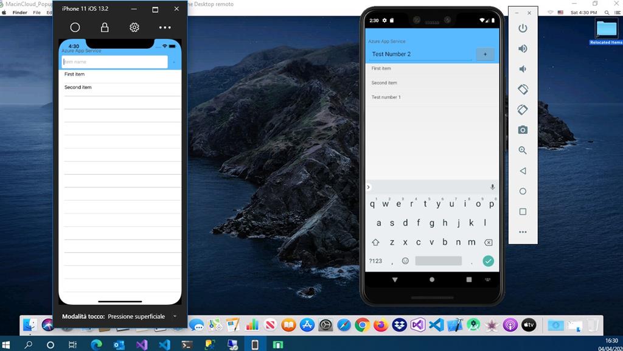Tap the blue + button next to Test Number 2

tap(485, 54)
